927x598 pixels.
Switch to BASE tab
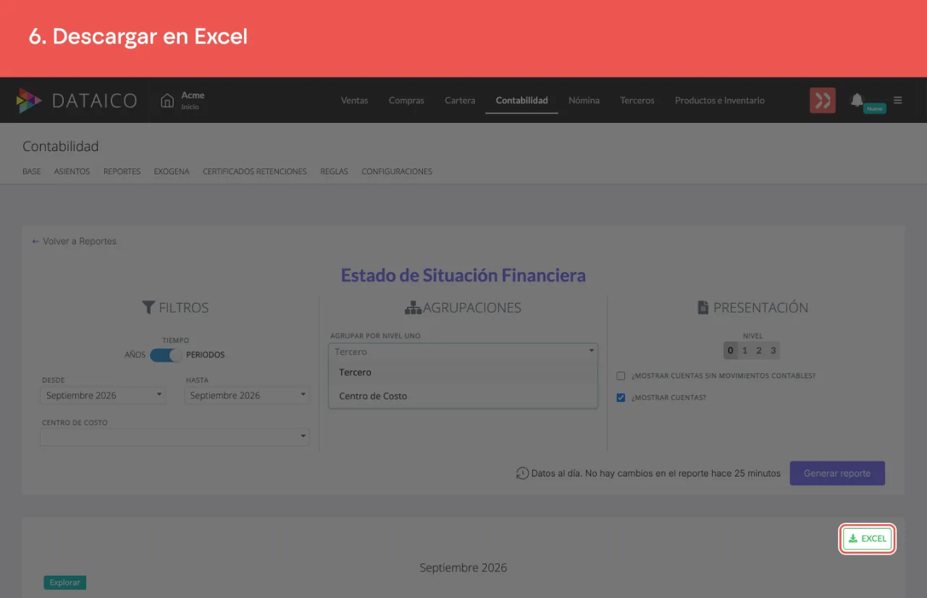[x=32, y=172]
